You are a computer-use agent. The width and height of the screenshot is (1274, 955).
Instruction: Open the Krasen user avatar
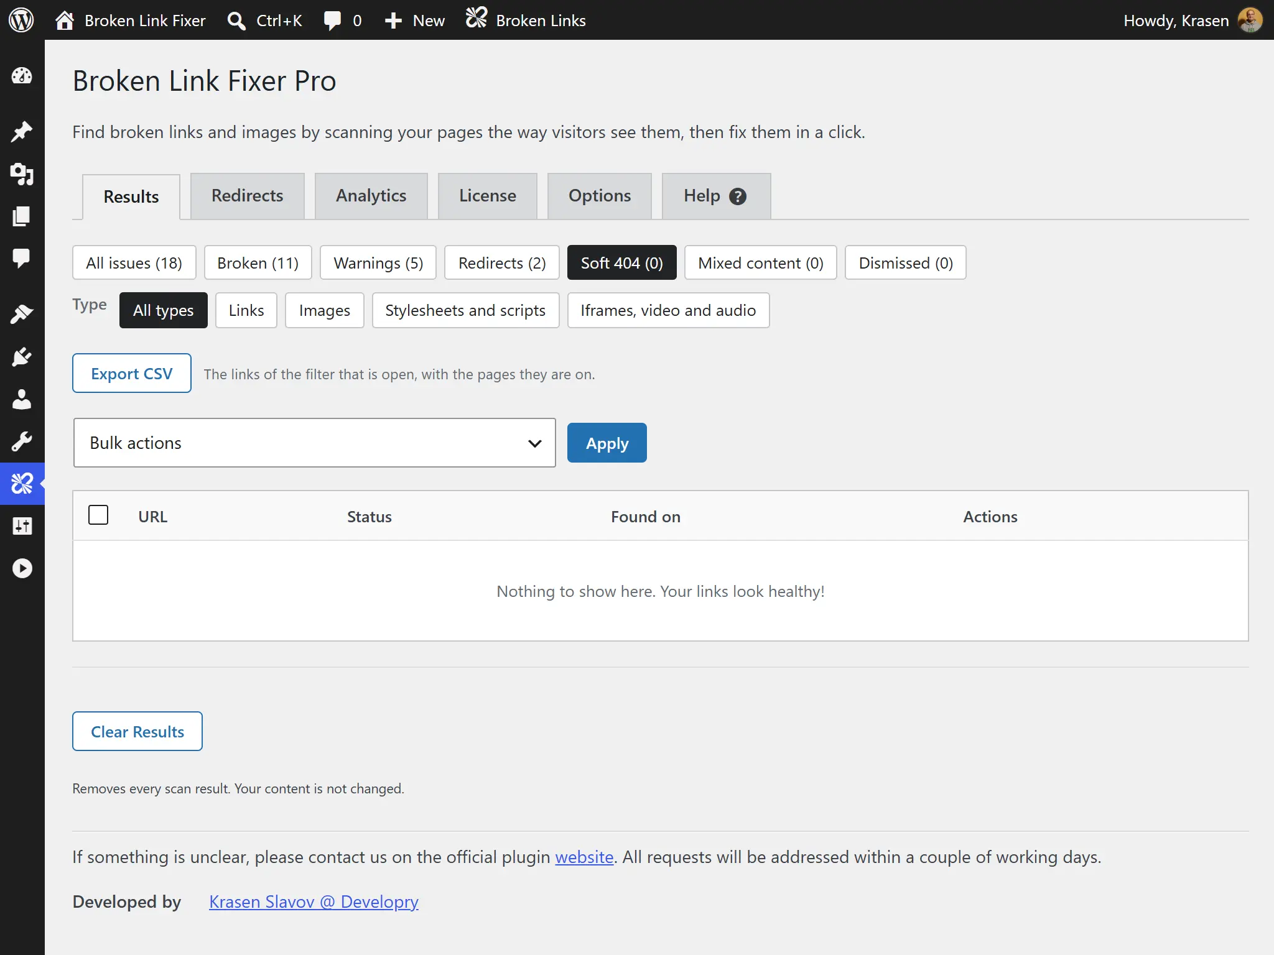coord(1250,20)
